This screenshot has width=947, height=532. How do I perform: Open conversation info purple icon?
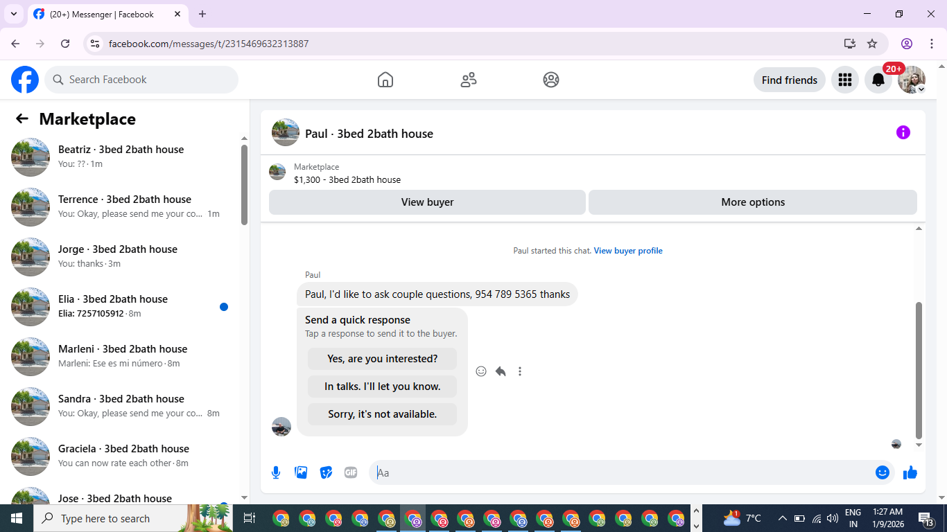pos(903,132)
